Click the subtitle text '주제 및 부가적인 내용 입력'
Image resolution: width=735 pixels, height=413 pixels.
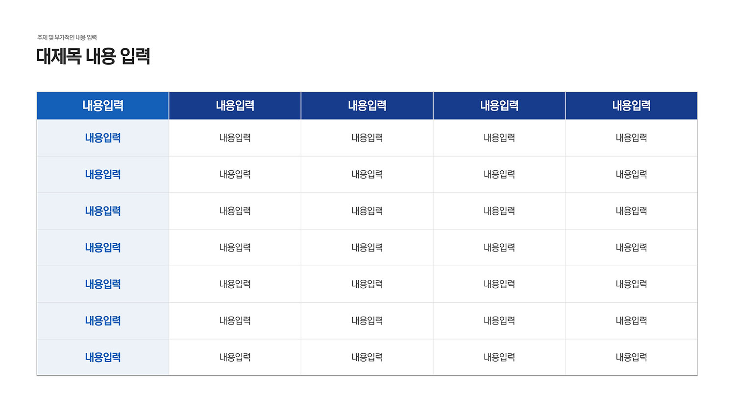[x=67, y=38]
